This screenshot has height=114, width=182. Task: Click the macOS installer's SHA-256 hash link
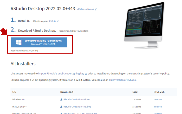coord(158,107)
